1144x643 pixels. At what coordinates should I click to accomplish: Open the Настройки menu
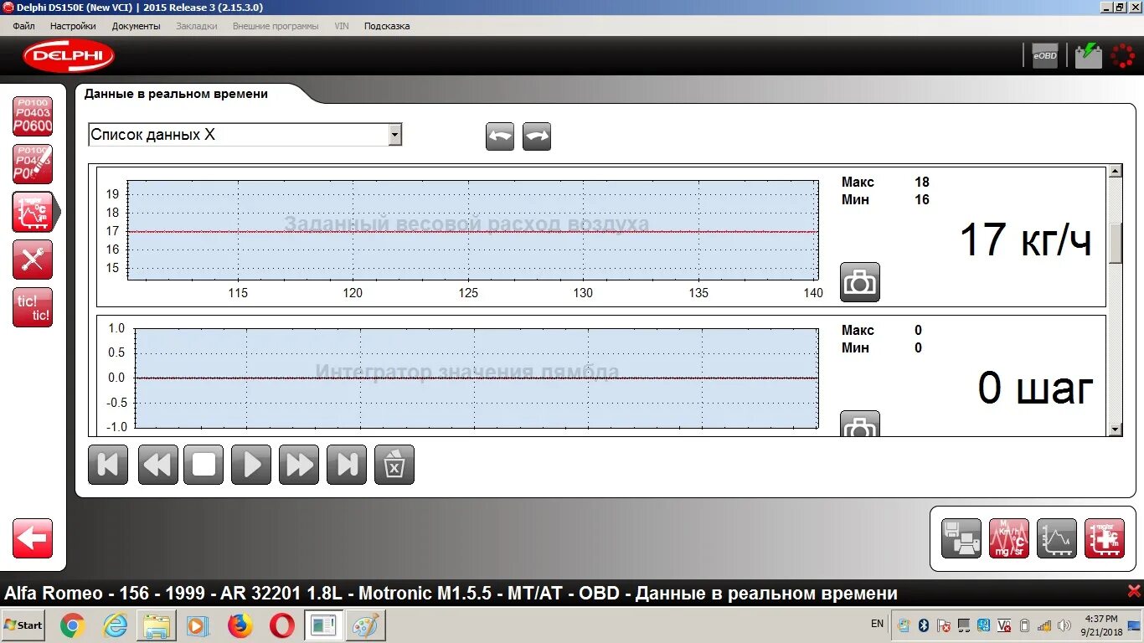point(73,26)
